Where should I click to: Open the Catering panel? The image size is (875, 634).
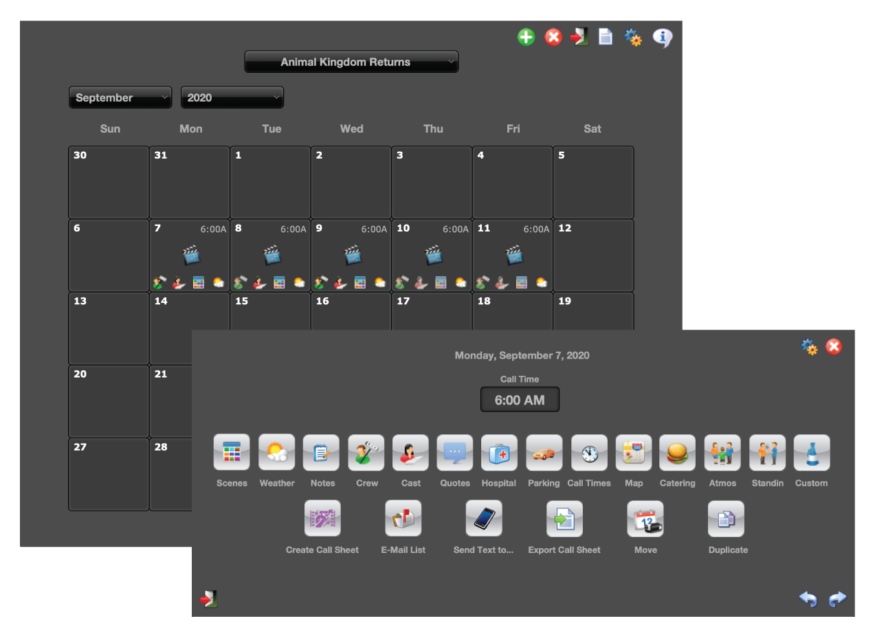click(x=677, y=453)
